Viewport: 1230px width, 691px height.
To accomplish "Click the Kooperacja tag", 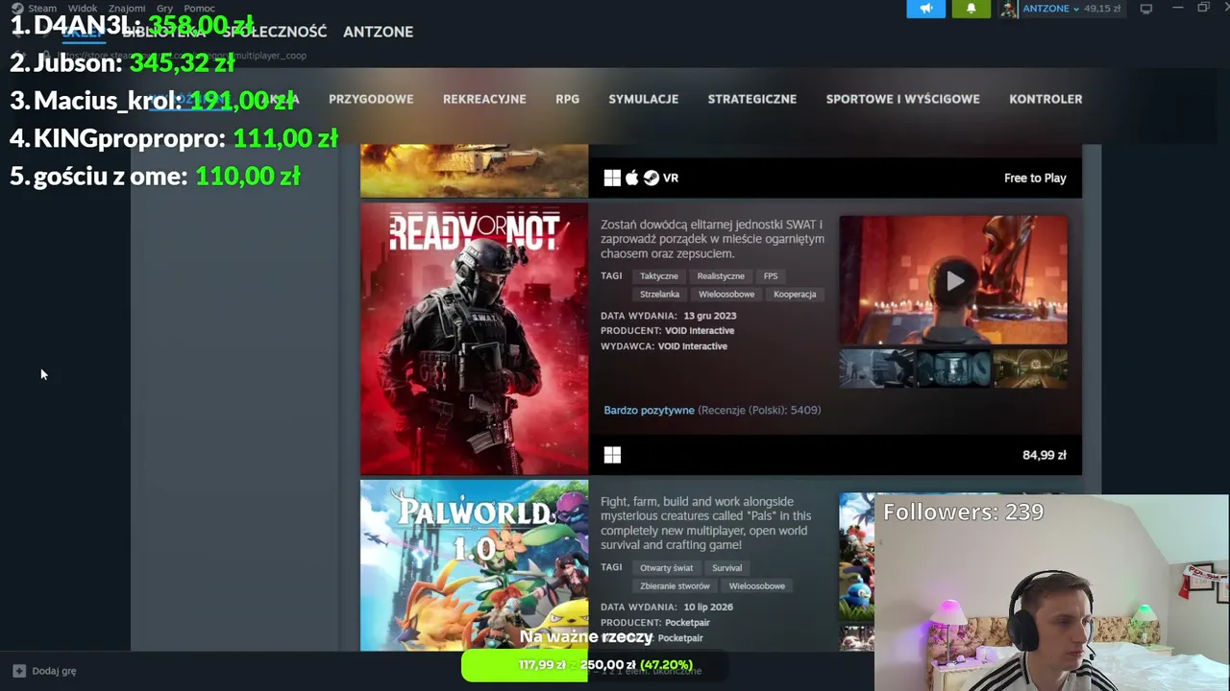I will click(795, 295).
